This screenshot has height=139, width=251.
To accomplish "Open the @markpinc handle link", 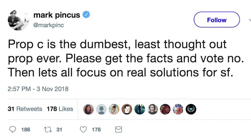I will pos(49,25).
